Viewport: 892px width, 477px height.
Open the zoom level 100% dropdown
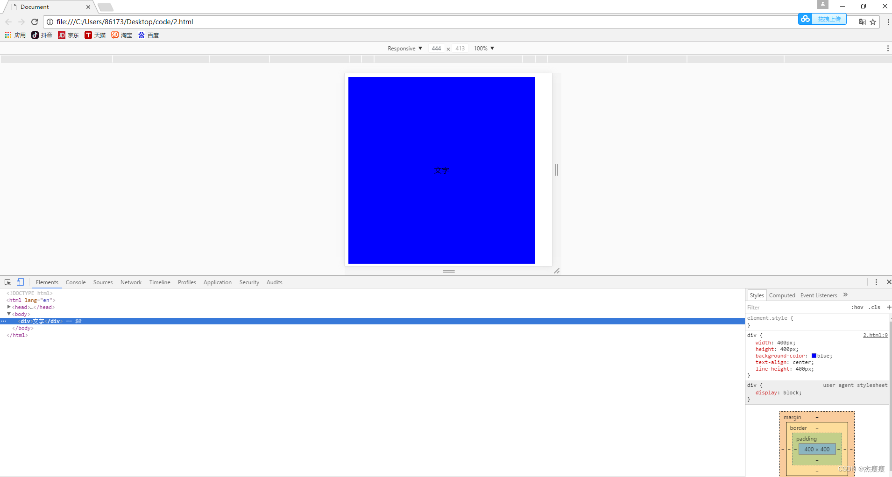[484, 48]
